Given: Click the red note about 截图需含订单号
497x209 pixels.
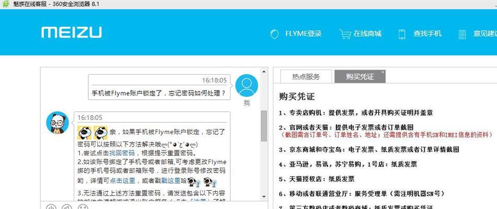Looking at the screenshot, I should (386, 135).
